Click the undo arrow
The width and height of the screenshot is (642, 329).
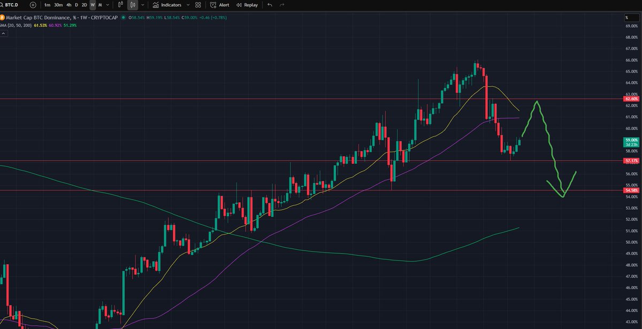(x=270, y=5)
